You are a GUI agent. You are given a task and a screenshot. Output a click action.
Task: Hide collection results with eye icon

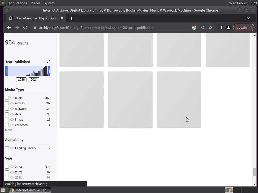[x=12, y=125]
